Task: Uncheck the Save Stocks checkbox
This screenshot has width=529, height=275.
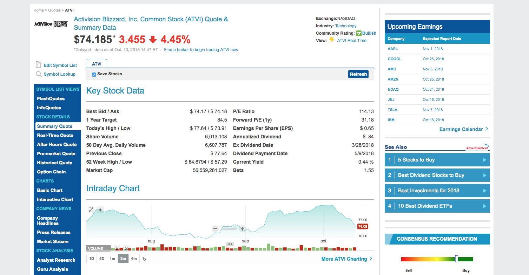Action: click(x=94, y=74)
